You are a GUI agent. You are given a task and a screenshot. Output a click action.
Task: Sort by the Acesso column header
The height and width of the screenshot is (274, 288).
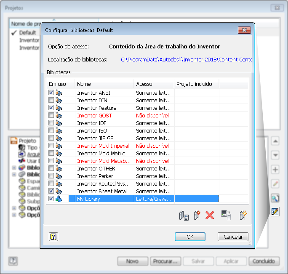tap(154, 84)
